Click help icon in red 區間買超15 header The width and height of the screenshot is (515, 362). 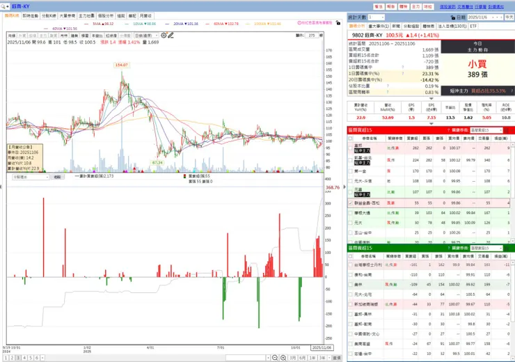pyautogui.click(x=448, y=130)
